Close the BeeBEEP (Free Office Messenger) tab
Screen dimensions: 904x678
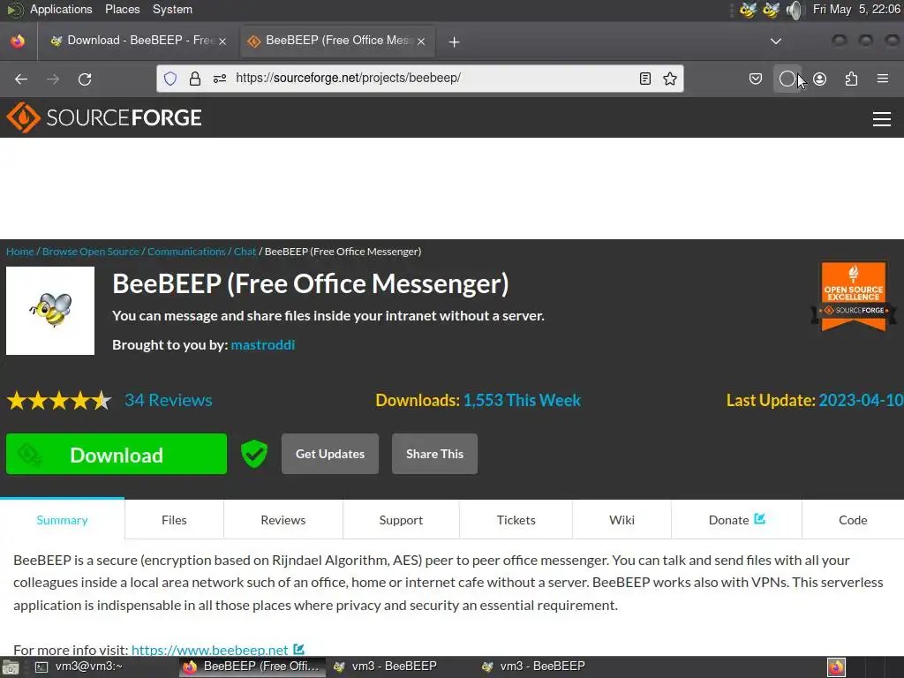(421, 41)
